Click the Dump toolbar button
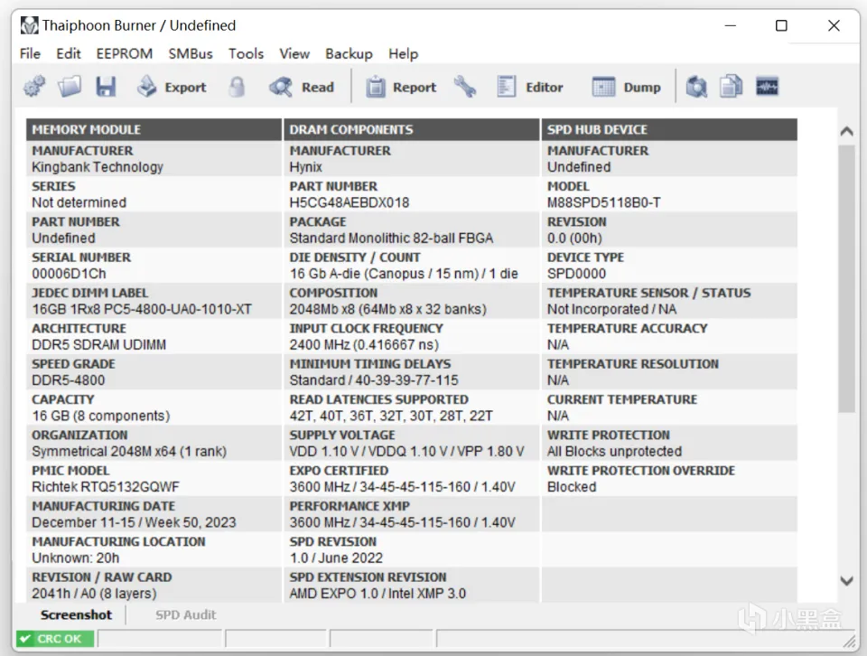This screenshot has width=867, height=656. pyautogui.click(x=626, y=87)
